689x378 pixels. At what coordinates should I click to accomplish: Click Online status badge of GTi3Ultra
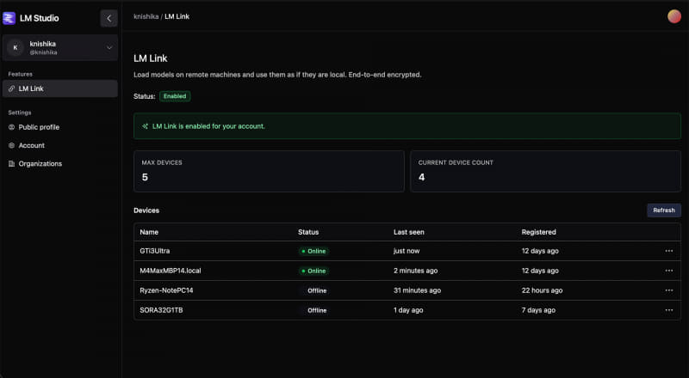(313, 251)
